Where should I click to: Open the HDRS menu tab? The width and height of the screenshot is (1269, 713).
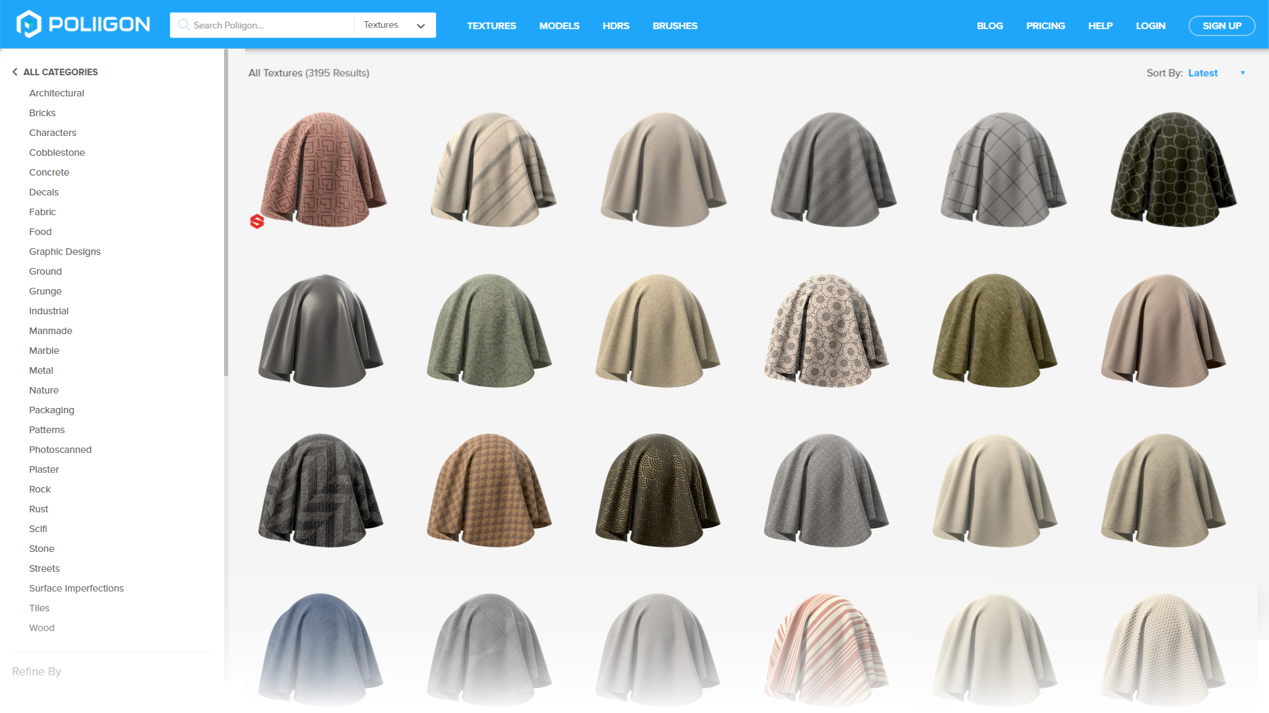(616, 26)
